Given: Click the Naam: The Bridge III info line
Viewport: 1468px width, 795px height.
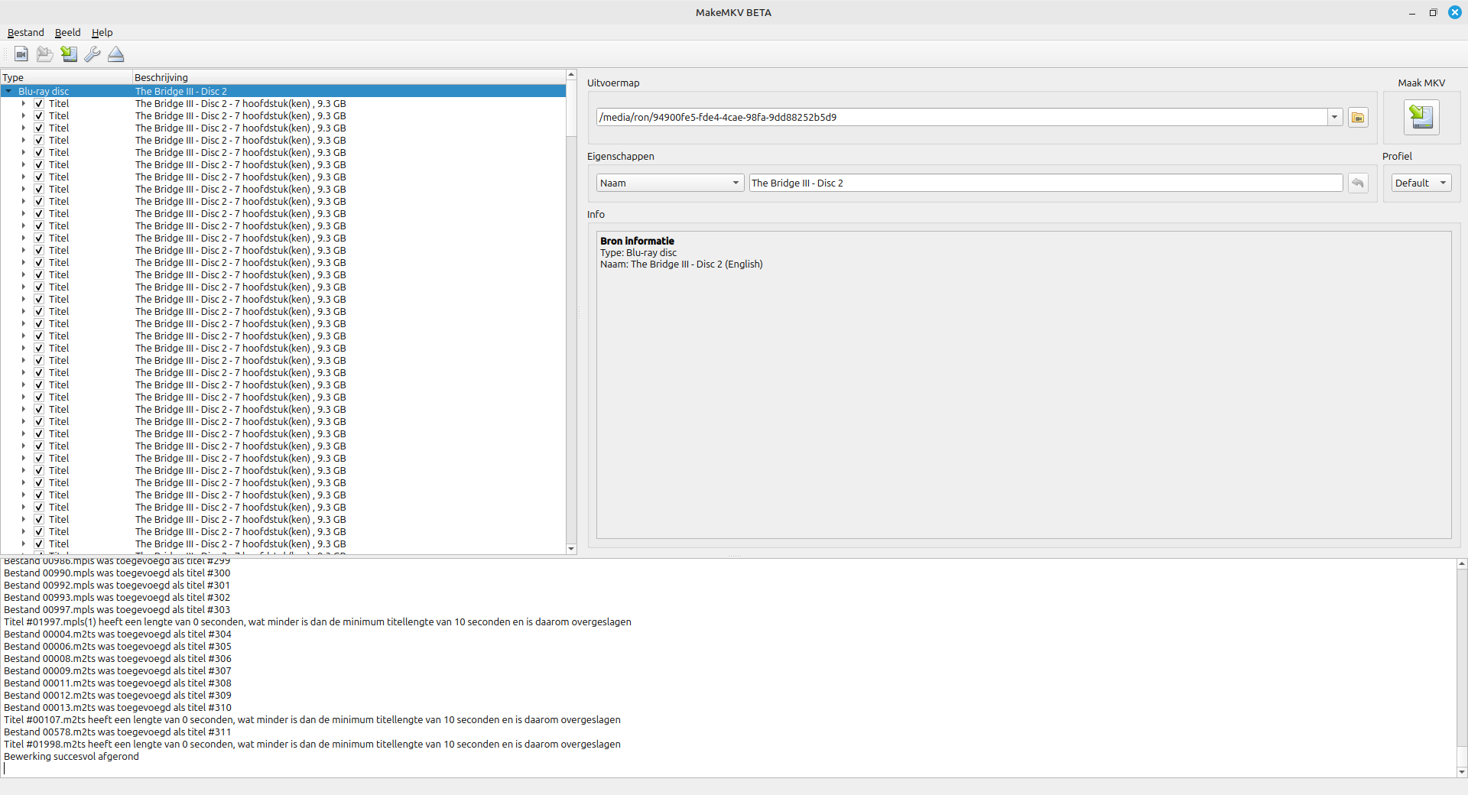Looking at the screenshot, I should point(681,264).
